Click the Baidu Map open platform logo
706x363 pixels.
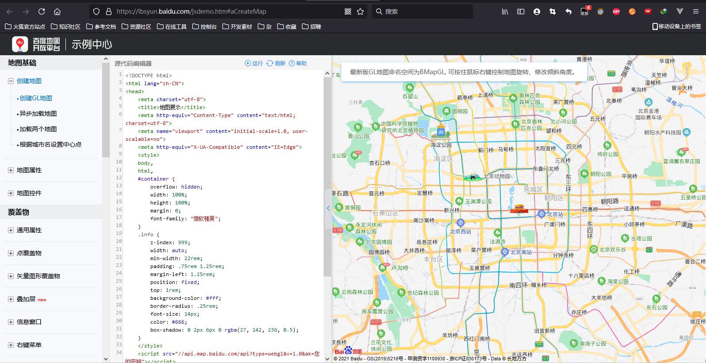pyautogui.click(x=36, y=44)
